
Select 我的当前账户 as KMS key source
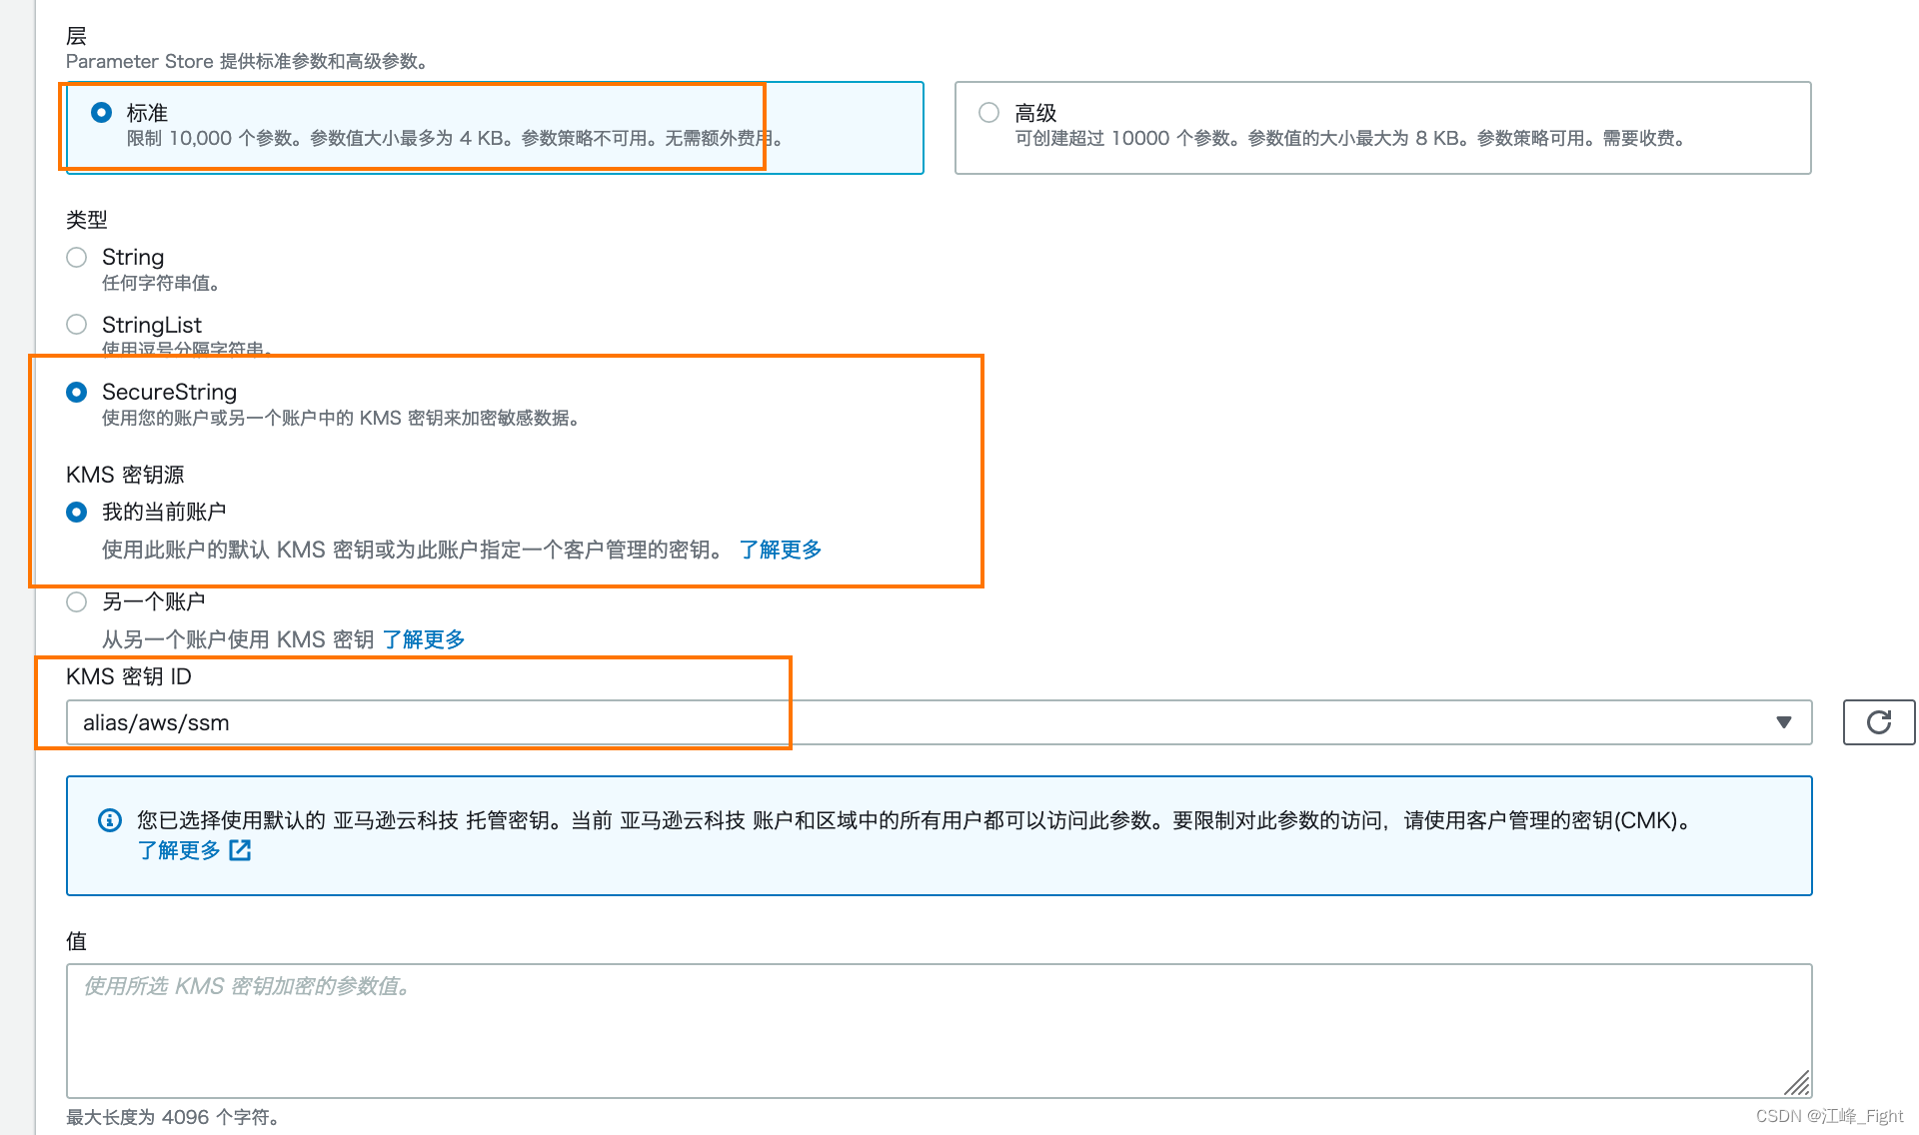77,512
